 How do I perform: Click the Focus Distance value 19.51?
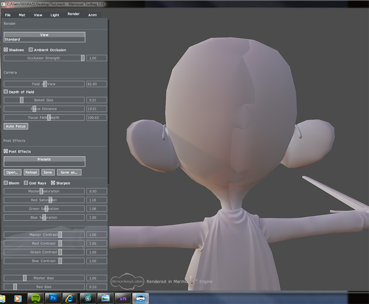tap(96, 109)
